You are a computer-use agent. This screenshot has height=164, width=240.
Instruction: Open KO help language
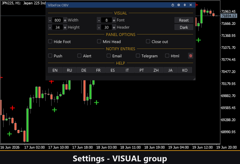[185, 70]
